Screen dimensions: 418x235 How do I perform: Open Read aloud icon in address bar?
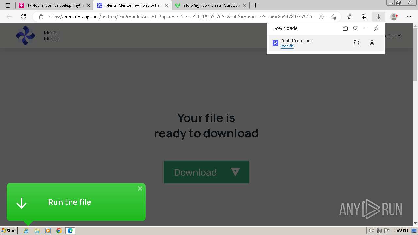click(322, 17)
